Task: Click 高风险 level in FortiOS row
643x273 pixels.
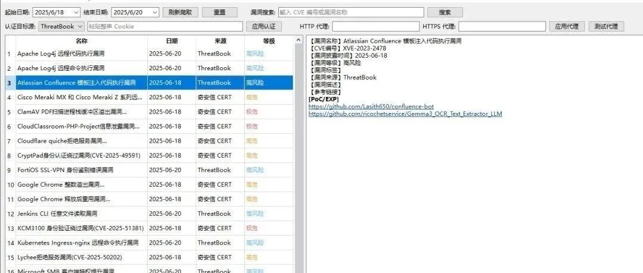Action: (255, 170)
